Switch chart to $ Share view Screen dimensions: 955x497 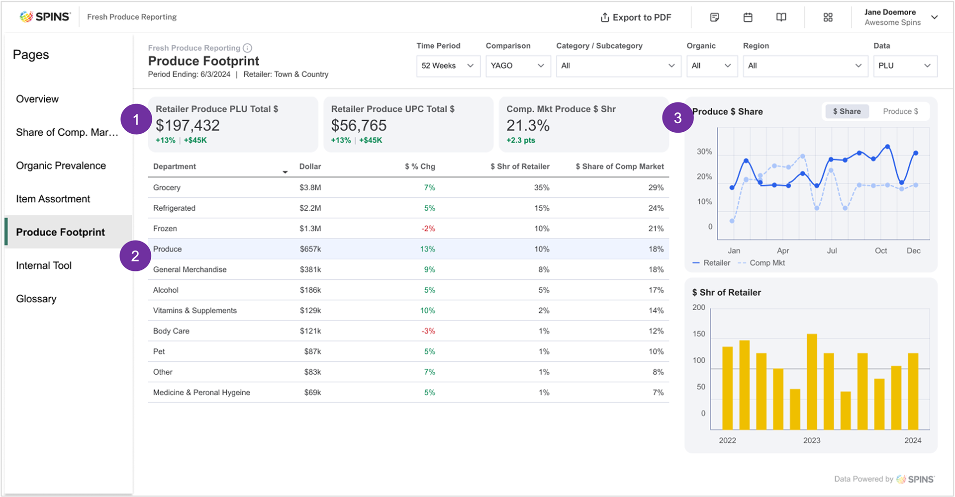847,111
